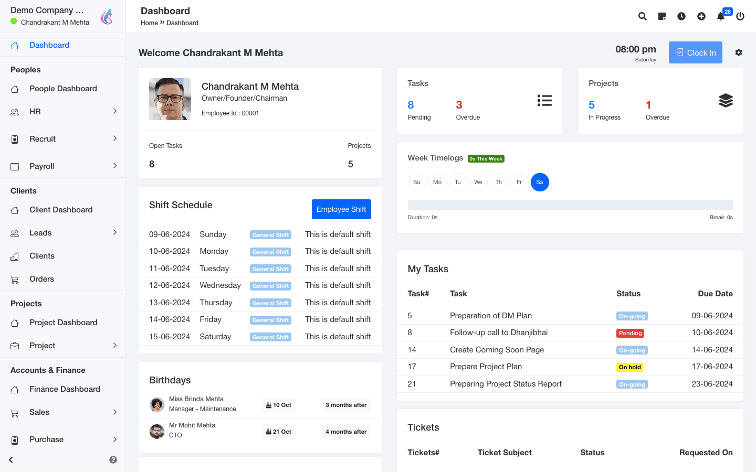
Task: Select the Th day in Week Timelogs
Action: click(x=499, y=182)
